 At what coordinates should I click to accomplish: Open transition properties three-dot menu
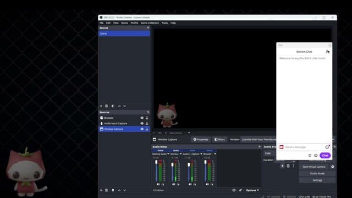294,166
